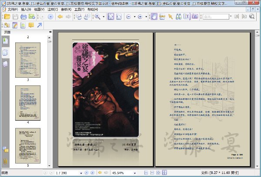The width and height of the screenshot is (261, 177).
Task: Click the gray forward view arrow in the toolbar
Action: pyautogui.click(x=68, y=16)
